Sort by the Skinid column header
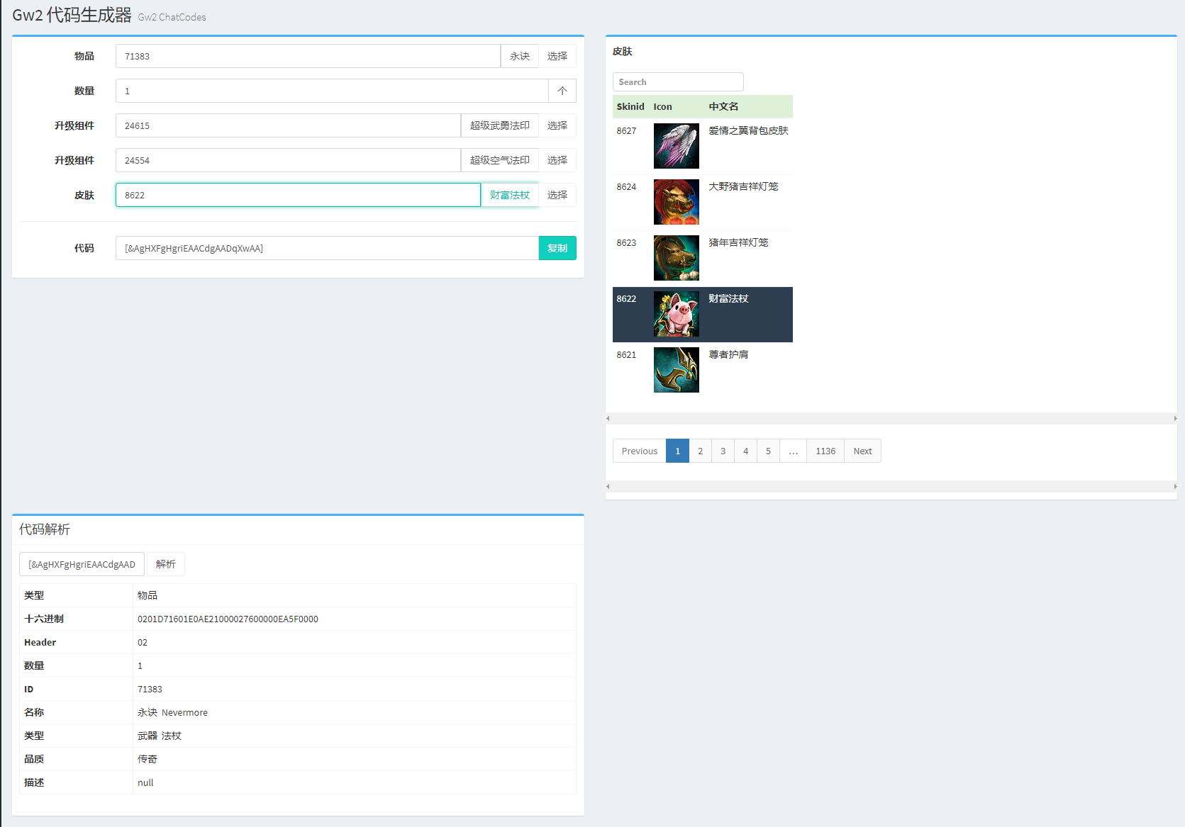Screen dimensions: 1185x827 click(x=630, y=106)
